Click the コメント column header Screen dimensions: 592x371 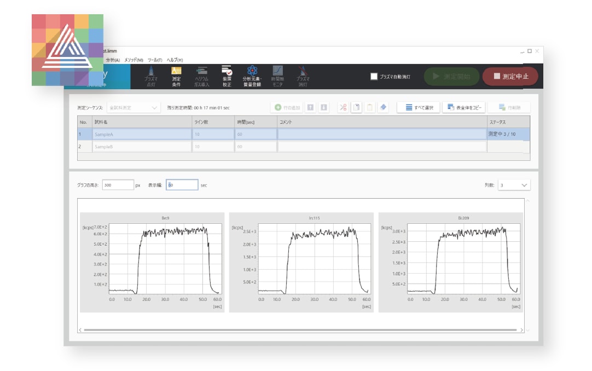(382, 122)
